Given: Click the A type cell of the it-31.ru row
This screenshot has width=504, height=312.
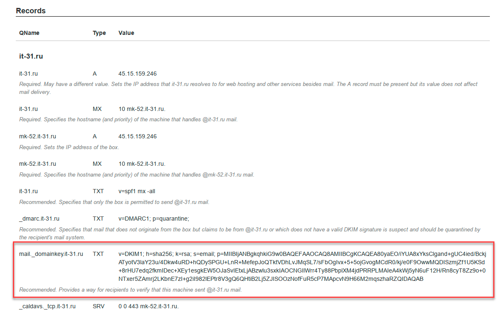Looking at the screenshot, I should [95, 74].
